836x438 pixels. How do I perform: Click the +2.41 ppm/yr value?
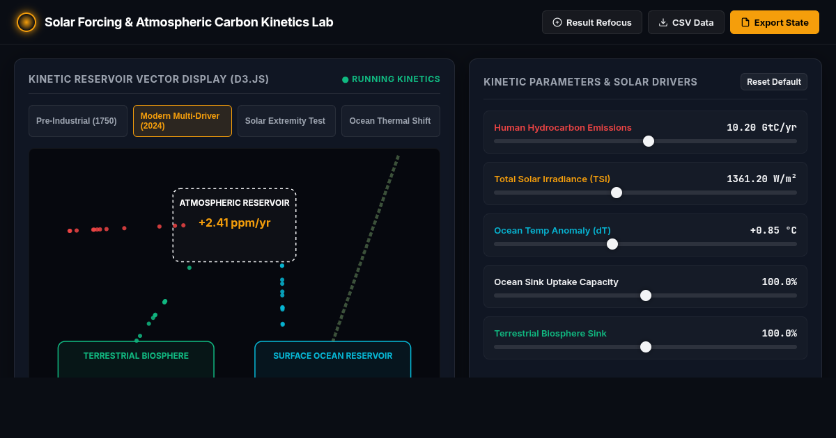(235, 223)
